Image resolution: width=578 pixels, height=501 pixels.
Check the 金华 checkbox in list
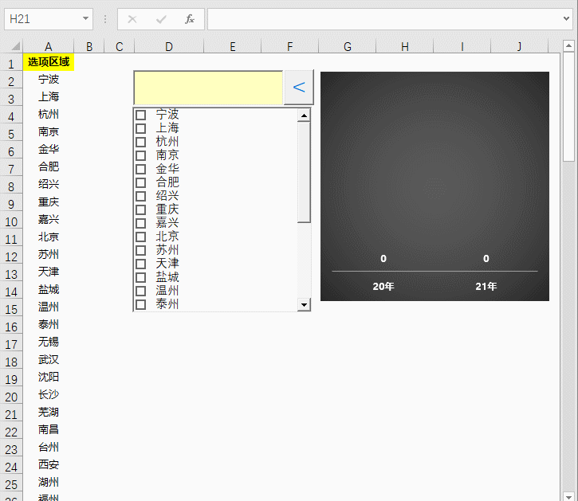[140, 169]
